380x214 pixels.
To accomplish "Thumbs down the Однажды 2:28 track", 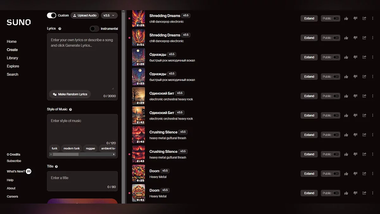I will [x=355, y=57].
